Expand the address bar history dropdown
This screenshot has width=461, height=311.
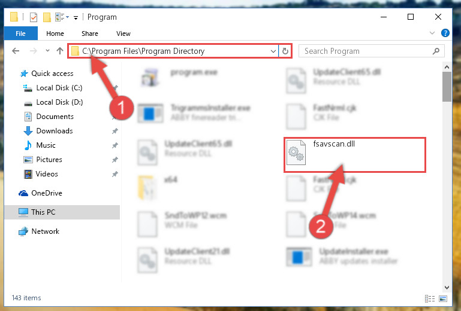(273, 51)
